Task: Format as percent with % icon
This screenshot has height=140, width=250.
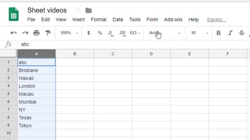Action: (100, 33)
